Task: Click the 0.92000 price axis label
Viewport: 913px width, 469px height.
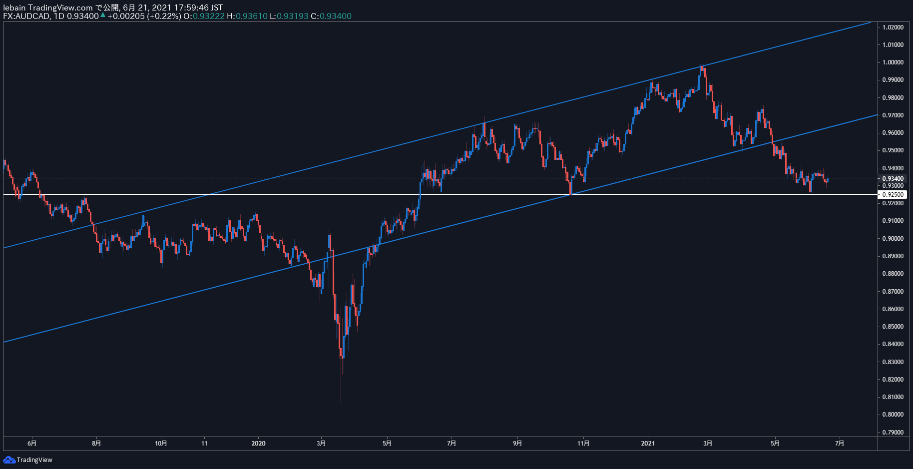Action: [x=893, y=203]
